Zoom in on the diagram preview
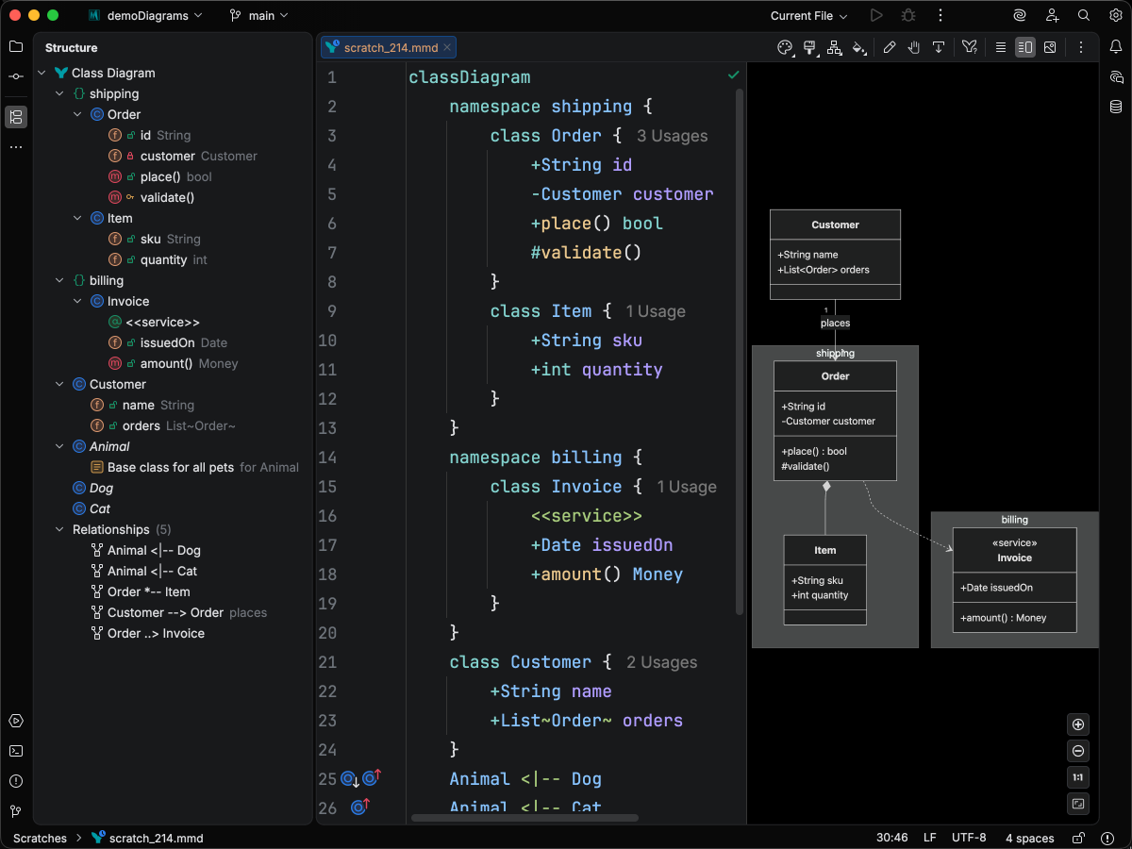Image resolution: width=1132 pixels, height=849 pixels. point(1078,724)
